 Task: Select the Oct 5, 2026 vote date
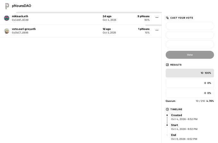[x=109, y=33]
